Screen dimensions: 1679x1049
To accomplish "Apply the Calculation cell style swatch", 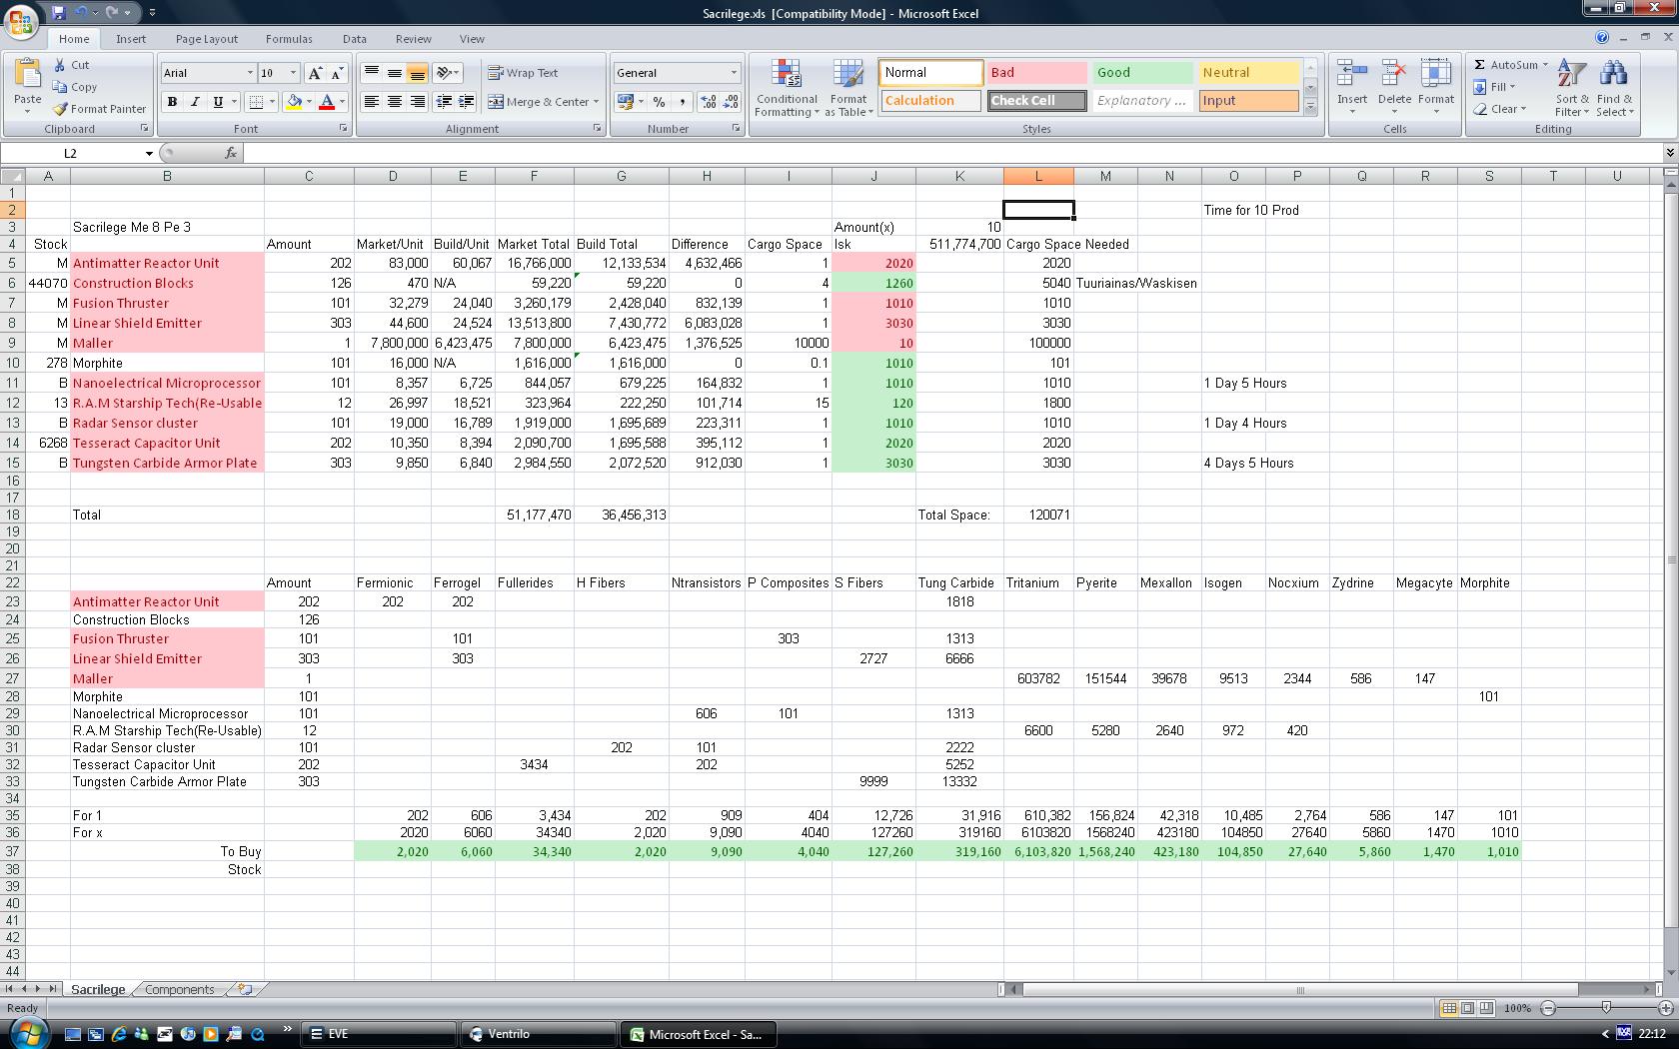I will pos(930,101).
